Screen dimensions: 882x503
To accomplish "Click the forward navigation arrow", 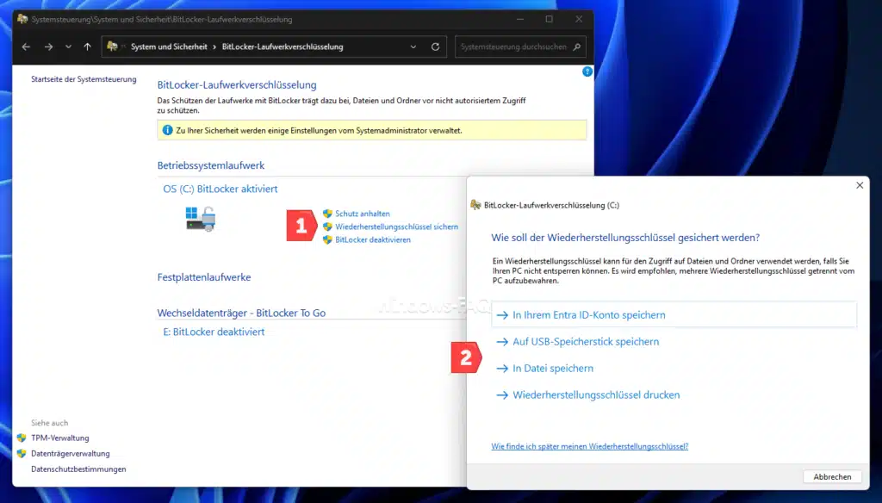I will tap(48, 47).
